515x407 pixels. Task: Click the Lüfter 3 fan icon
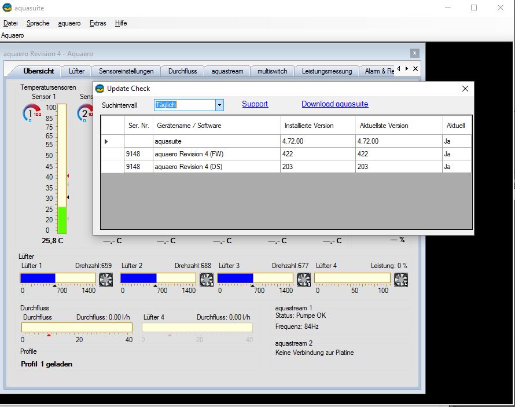pos(304,280)
